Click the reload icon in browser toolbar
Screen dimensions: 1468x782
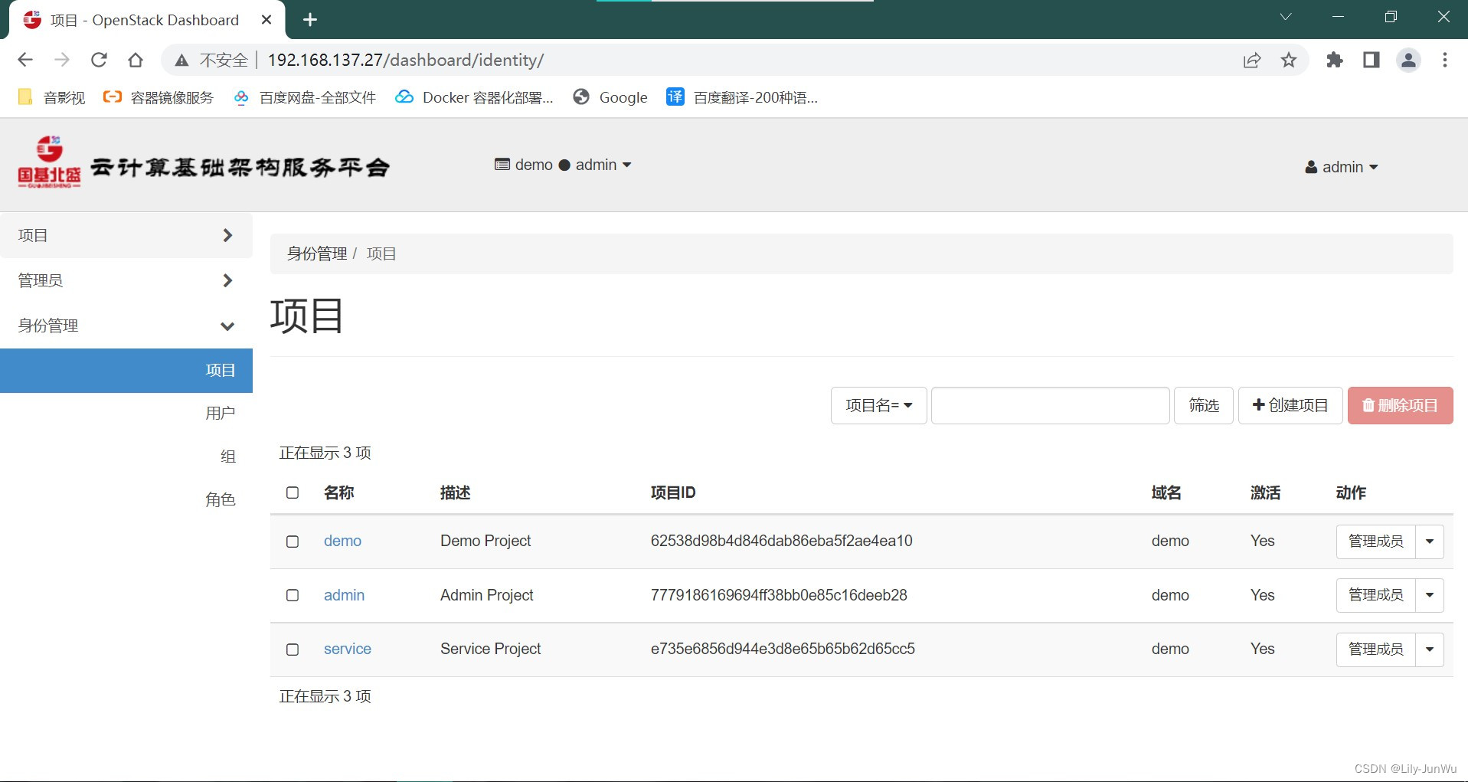click(x=99, y=60)
